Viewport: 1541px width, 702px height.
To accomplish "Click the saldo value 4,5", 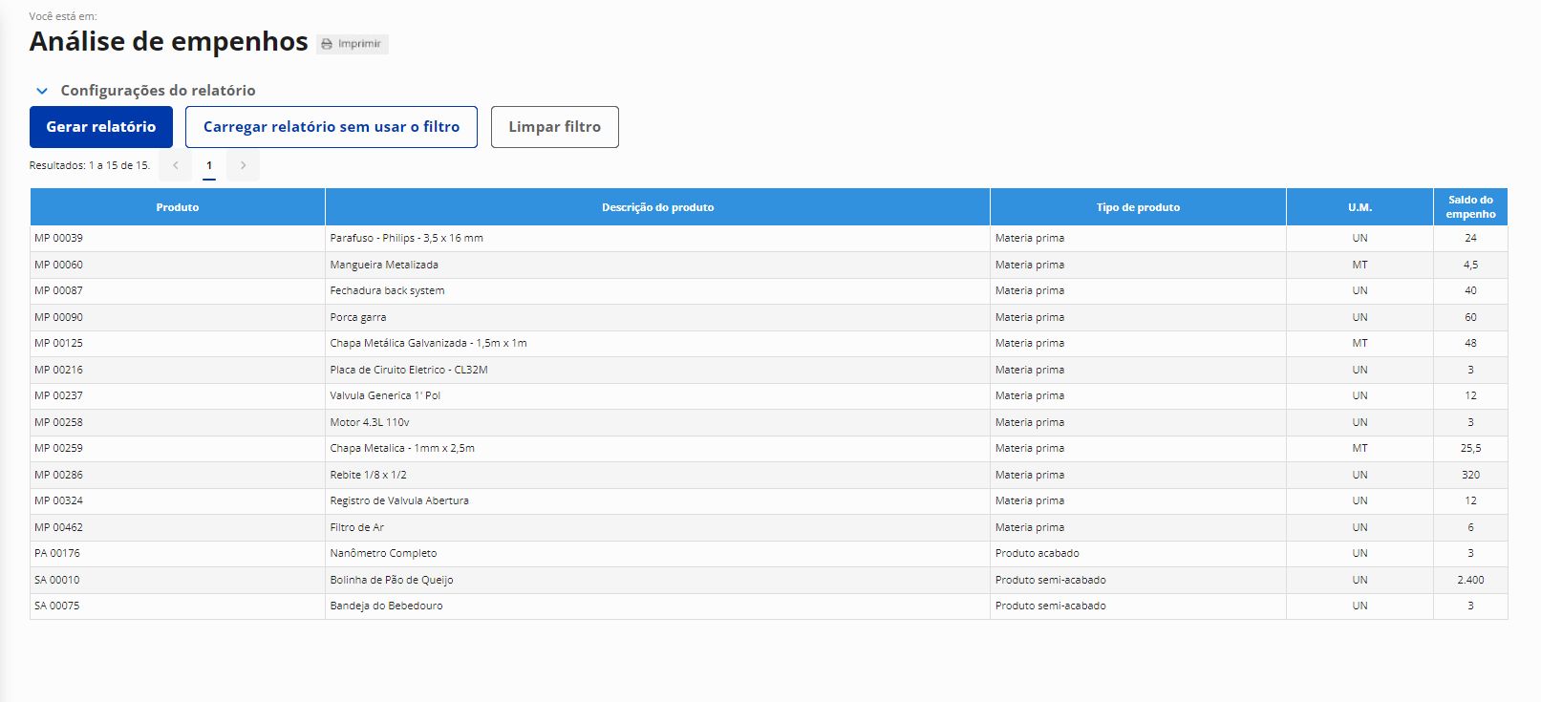I will [1470, 265].
